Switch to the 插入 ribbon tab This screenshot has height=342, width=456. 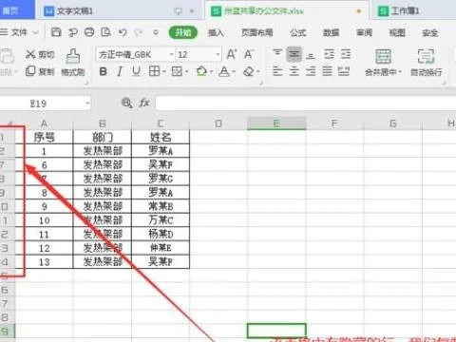(216, 32)
